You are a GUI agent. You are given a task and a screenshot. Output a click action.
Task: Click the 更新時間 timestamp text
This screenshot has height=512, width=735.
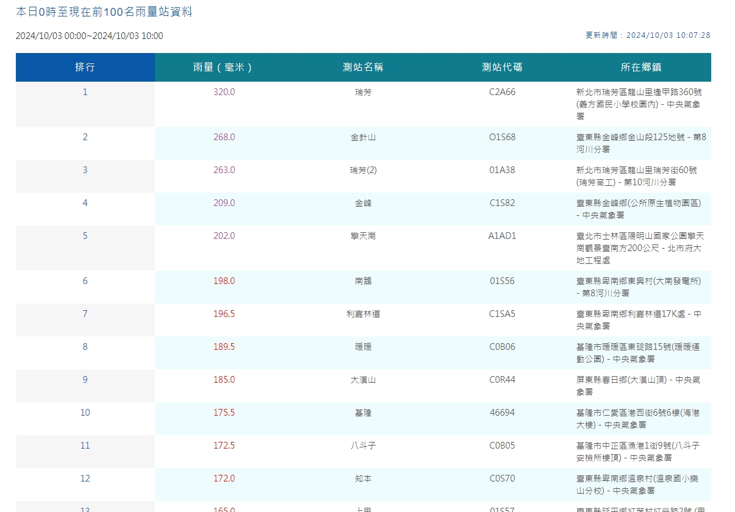pyautogui.click(x=648, y=35)
